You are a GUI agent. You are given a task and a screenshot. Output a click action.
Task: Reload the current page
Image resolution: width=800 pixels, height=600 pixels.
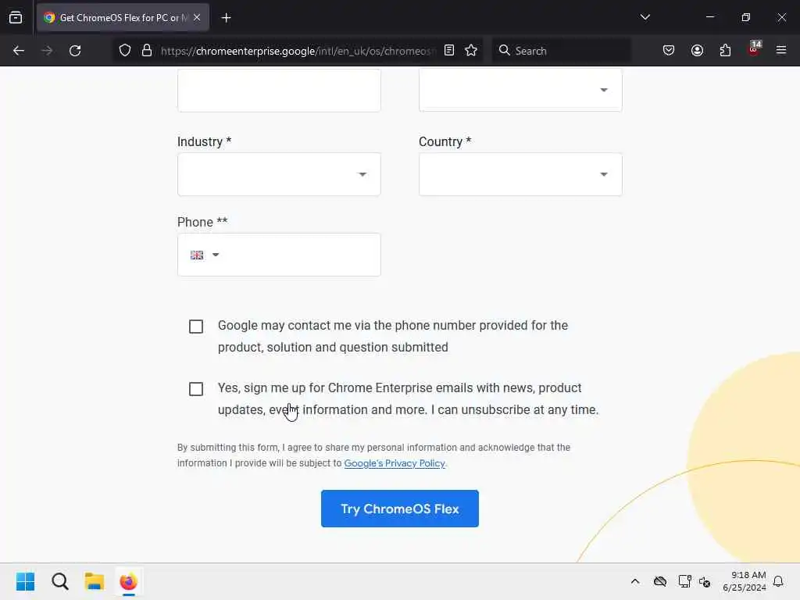(x=75, y=51)
